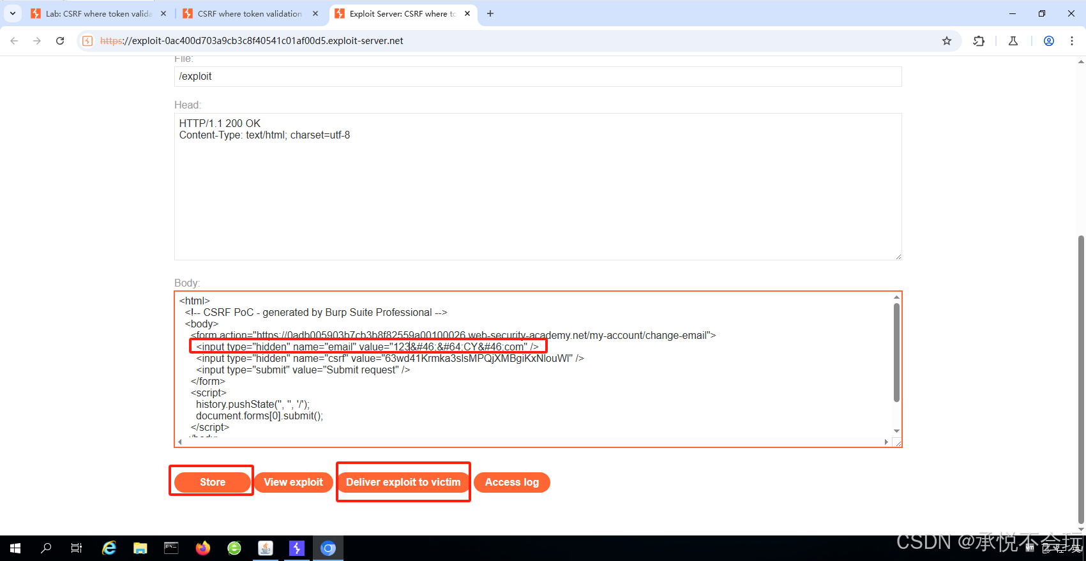Close the Chrome window
This screenshot has width=1086, height=561.
(1071, 13)
